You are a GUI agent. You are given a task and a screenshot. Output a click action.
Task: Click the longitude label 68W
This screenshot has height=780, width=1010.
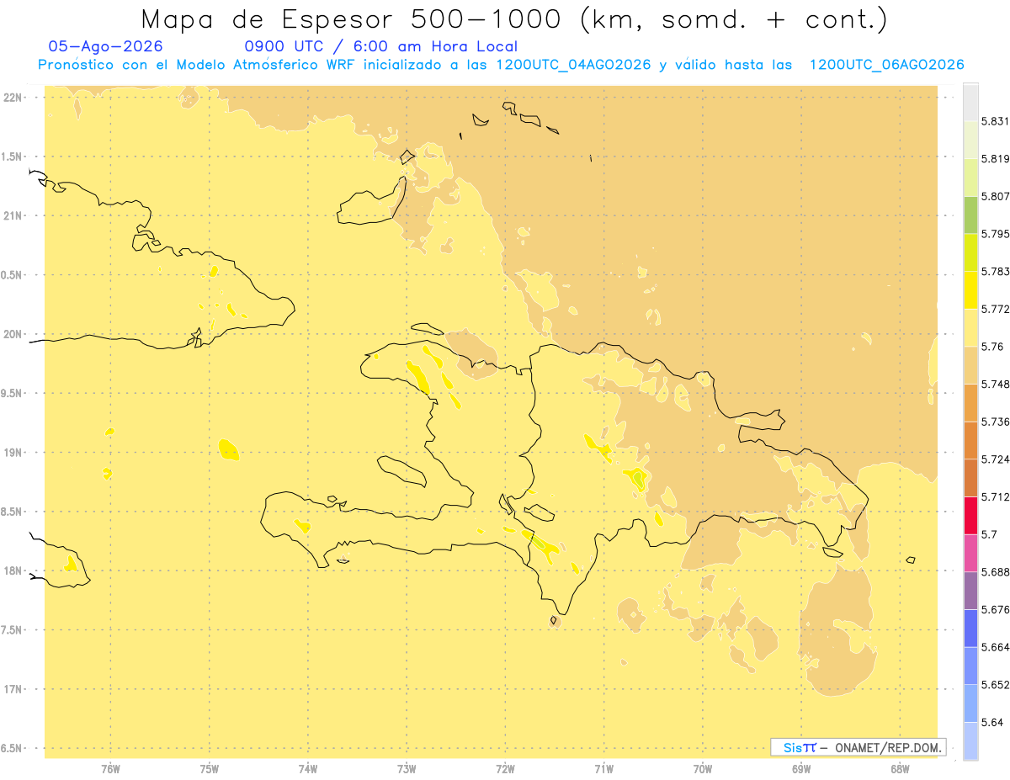(900, 768)
